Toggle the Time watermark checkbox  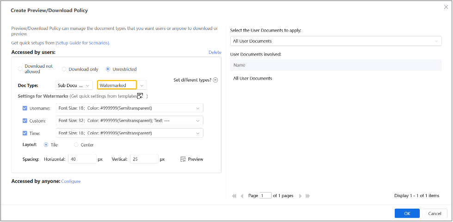pos(25,133)
